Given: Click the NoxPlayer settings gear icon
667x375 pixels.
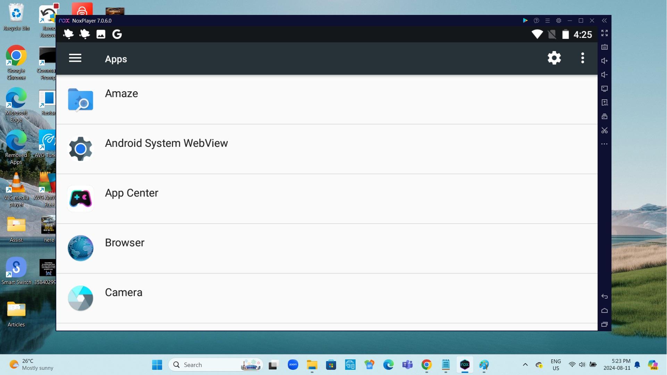Looking at the screenshot, I should 558,20.
